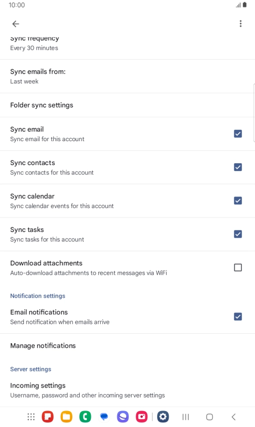Open Sync frequency Every 30 minutes setting

click(128, 46)
